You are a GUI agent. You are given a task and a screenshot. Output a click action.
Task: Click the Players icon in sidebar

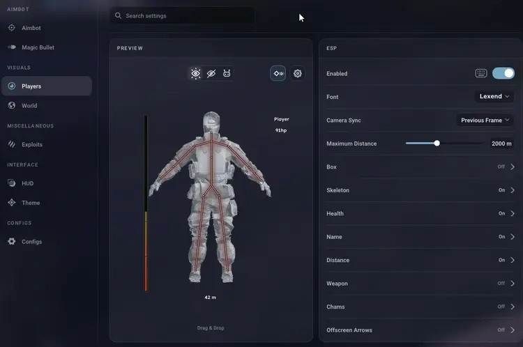click(12, 86)
